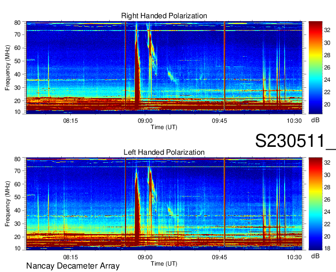Click the 'Right Handed Polarization' plot title

[x=164, y=16]
